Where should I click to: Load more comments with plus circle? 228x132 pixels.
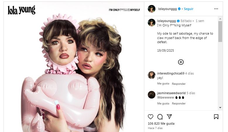(x=181, y=62)
